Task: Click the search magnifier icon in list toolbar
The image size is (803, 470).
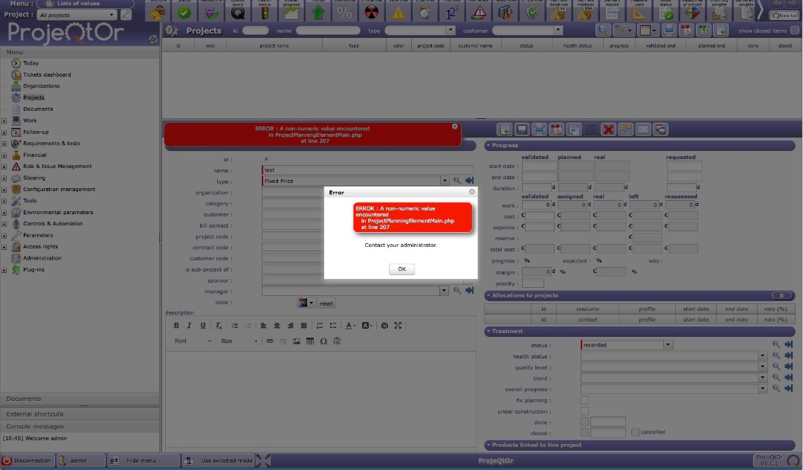Action: (603, 30)
